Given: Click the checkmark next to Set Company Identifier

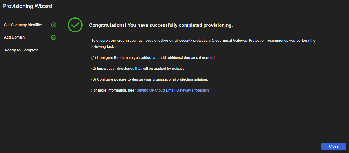Looking at the screenshot, I should [x=54, y=25].
